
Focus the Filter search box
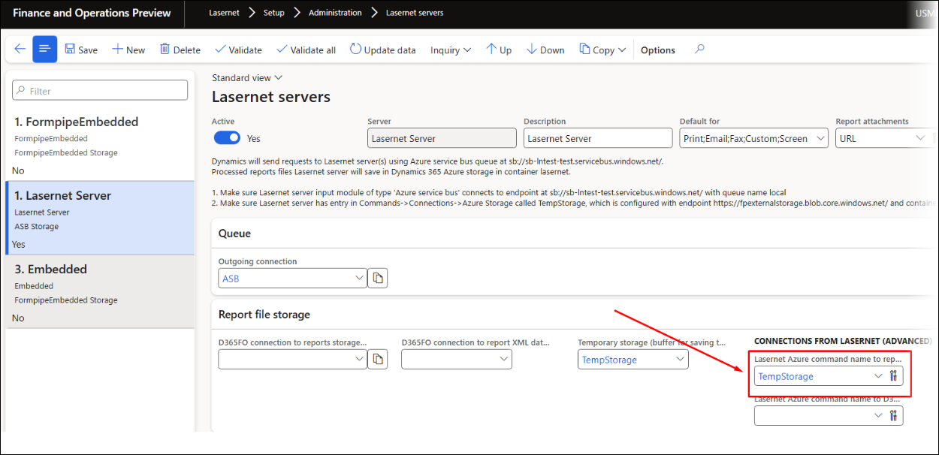(x=100, y=90)
